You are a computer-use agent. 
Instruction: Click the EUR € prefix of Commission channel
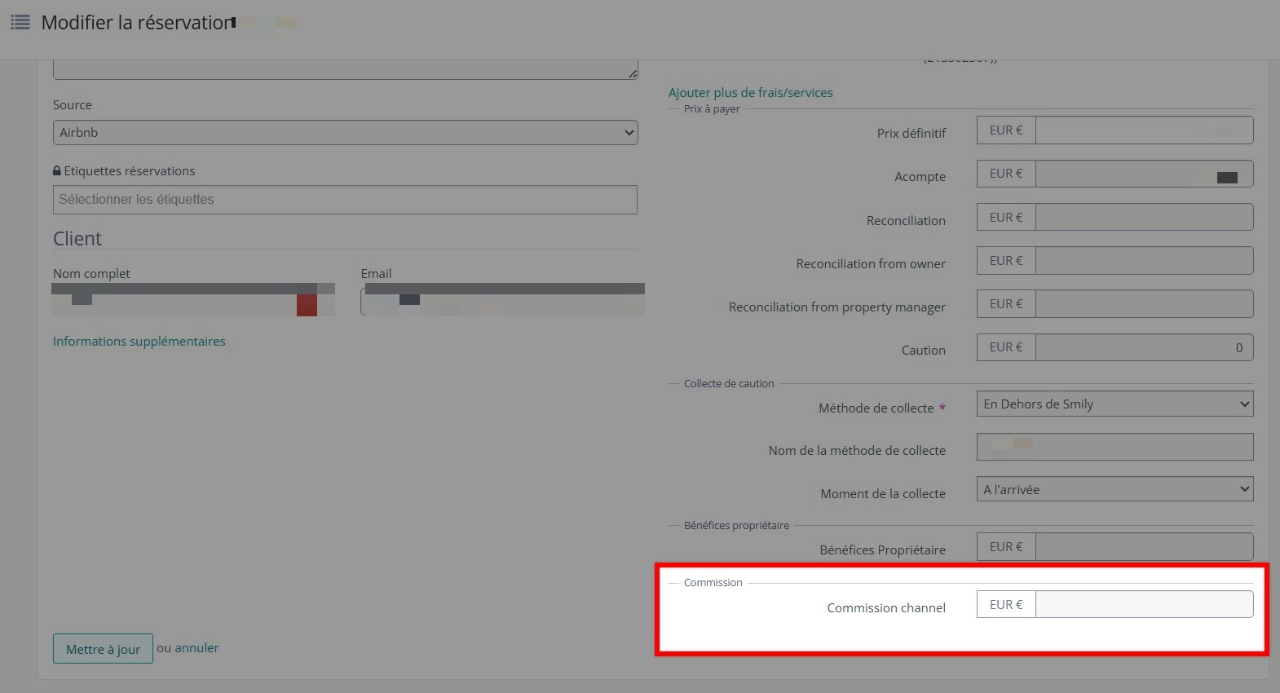click(1006, 605)
